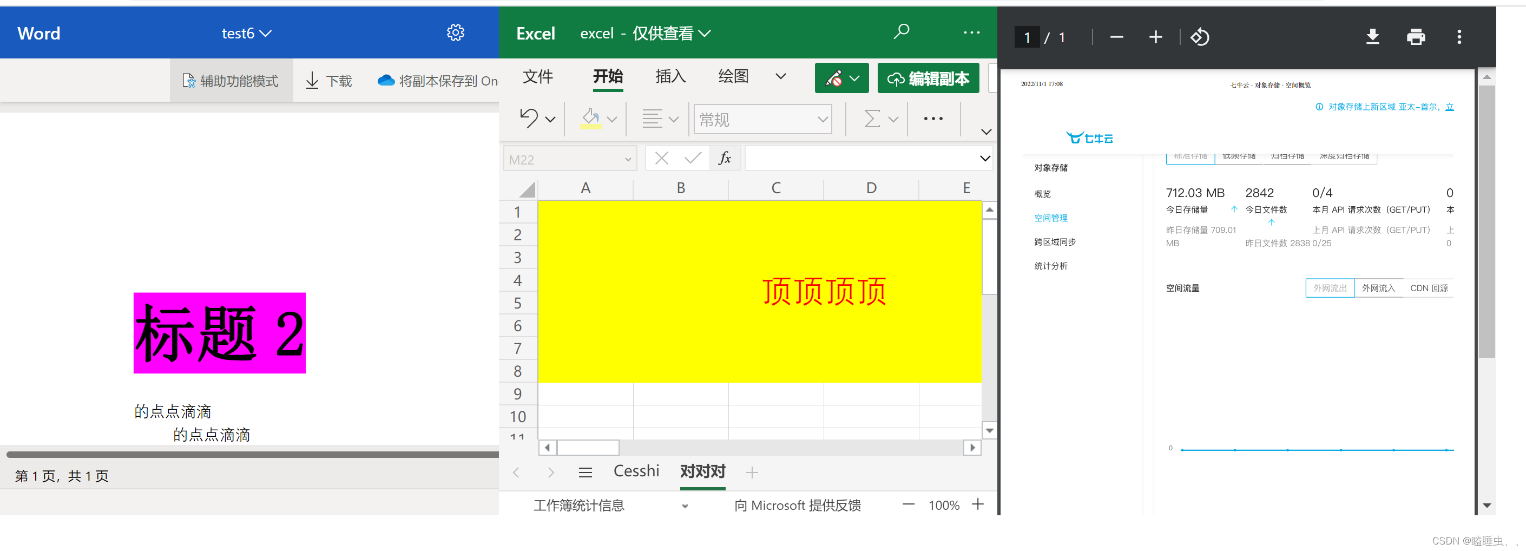Expand the test6 file name dropdown
This screenshot has height=551, width=1526.
265,34
